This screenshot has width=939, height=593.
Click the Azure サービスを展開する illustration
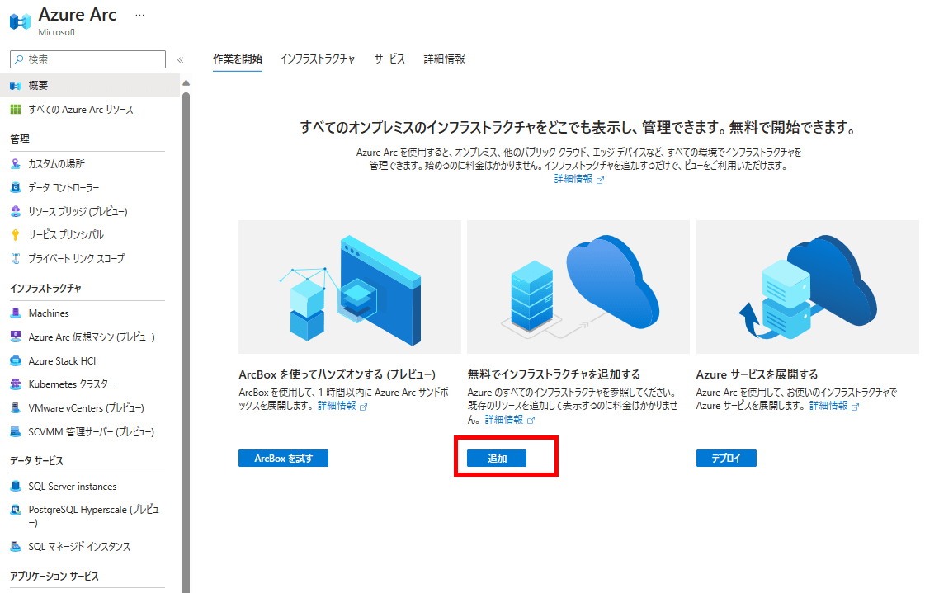coord(807,287)
